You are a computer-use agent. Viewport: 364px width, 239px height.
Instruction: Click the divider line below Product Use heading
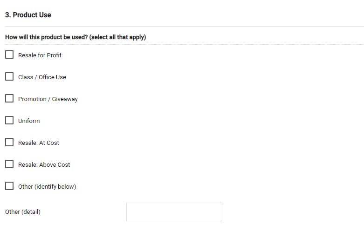[182, 27]
